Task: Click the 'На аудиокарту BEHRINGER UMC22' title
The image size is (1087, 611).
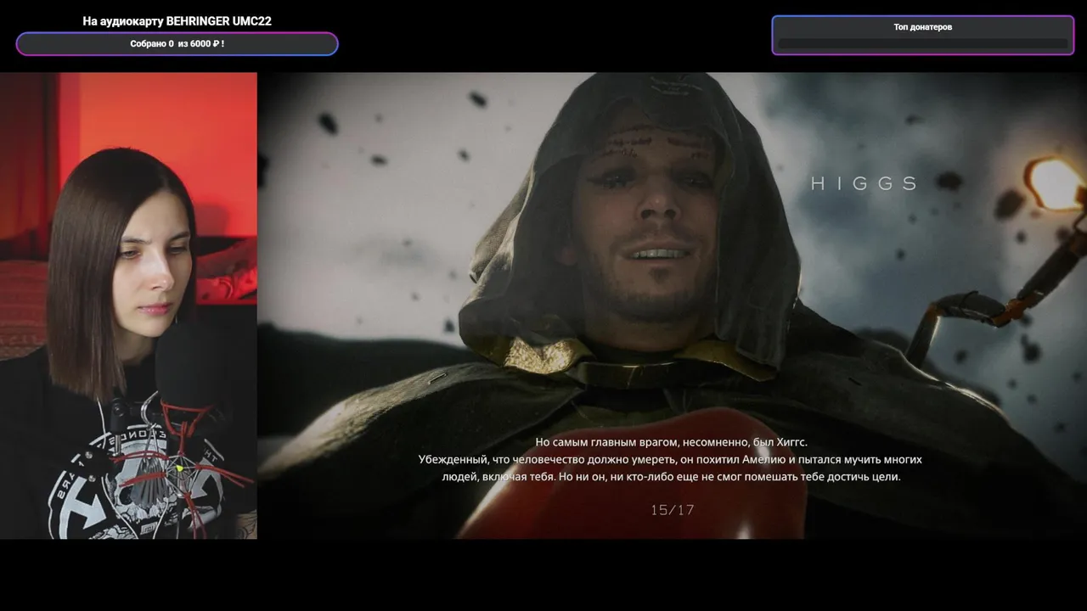Action: coord(177,21)
